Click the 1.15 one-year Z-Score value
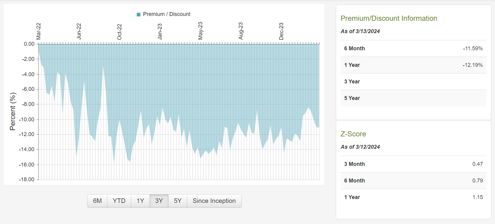This screenshot has width=495, height=224. coord(477,197)
